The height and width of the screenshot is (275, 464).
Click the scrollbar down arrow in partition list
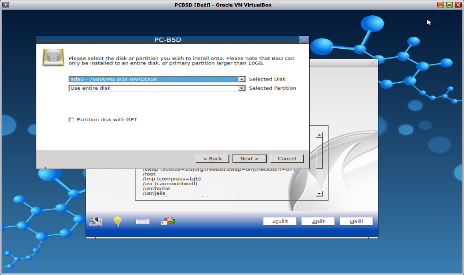coord(319,193)
